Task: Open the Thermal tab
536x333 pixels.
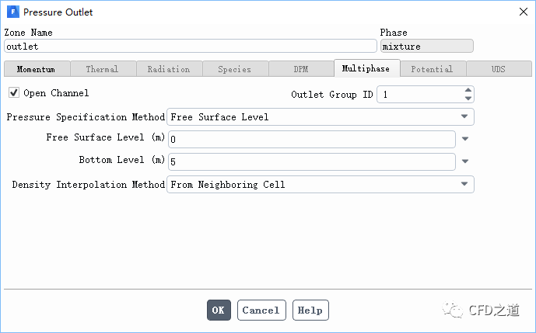Action: coord(102,69)
